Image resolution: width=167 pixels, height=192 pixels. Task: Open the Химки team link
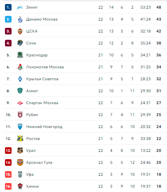pos(32,186)
